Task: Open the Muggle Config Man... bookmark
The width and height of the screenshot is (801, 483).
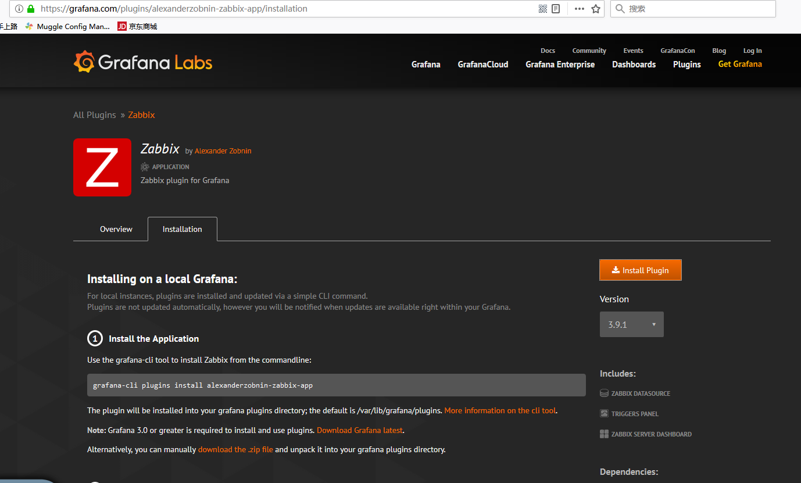Action: point(67,26)
